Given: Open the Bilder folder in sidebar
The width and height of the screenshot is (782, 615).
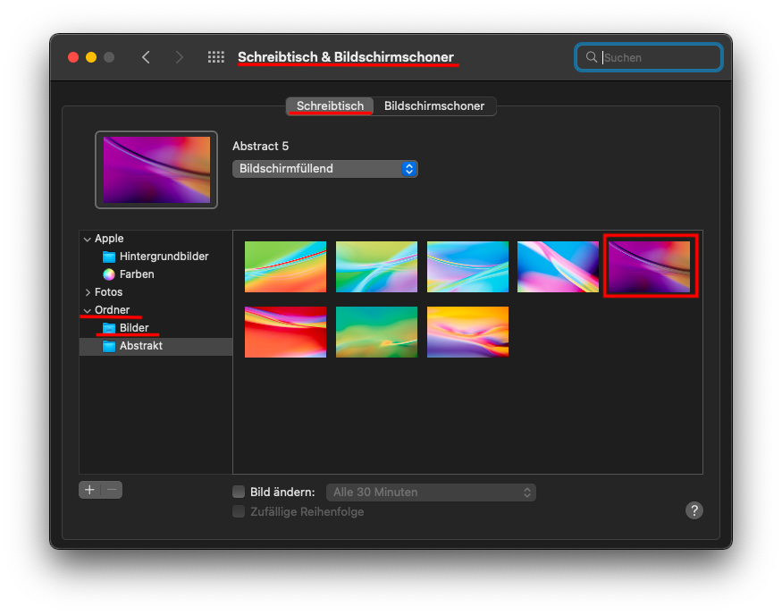Looking at the screenshot, I should [134, 328].
